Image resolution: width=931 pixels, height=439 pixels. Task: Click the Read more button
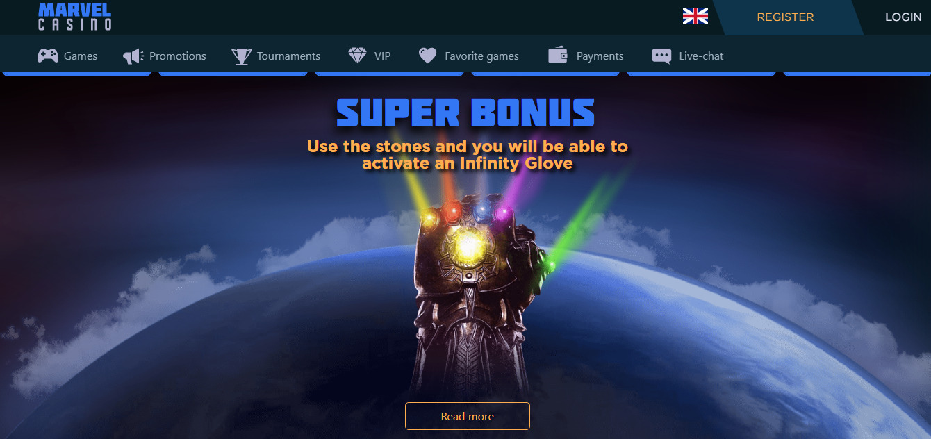pyautogui.click(x=468, y=416)
